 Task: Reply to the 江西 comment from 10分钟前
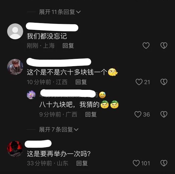pyautogui.click(x=81, y=82)
